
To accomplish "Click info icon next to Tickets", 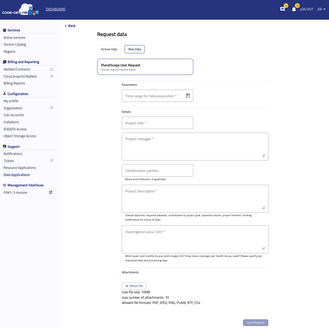I will (52, 161).
